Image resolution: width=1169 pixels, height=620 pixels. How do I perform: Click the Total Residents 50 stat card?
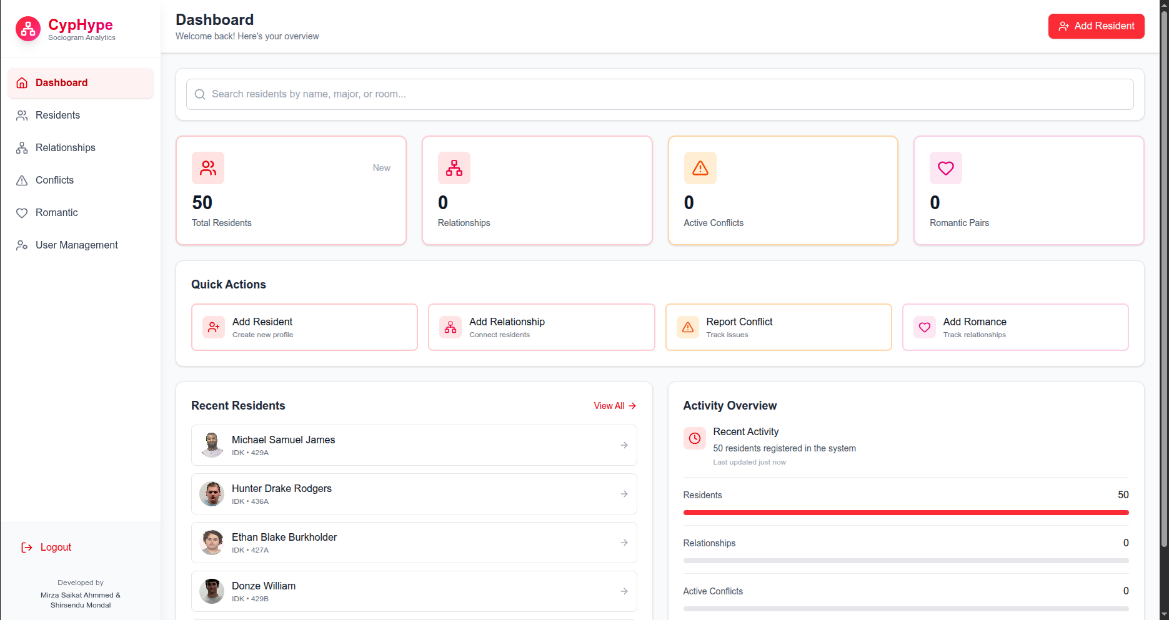click(x=291, y=190)
